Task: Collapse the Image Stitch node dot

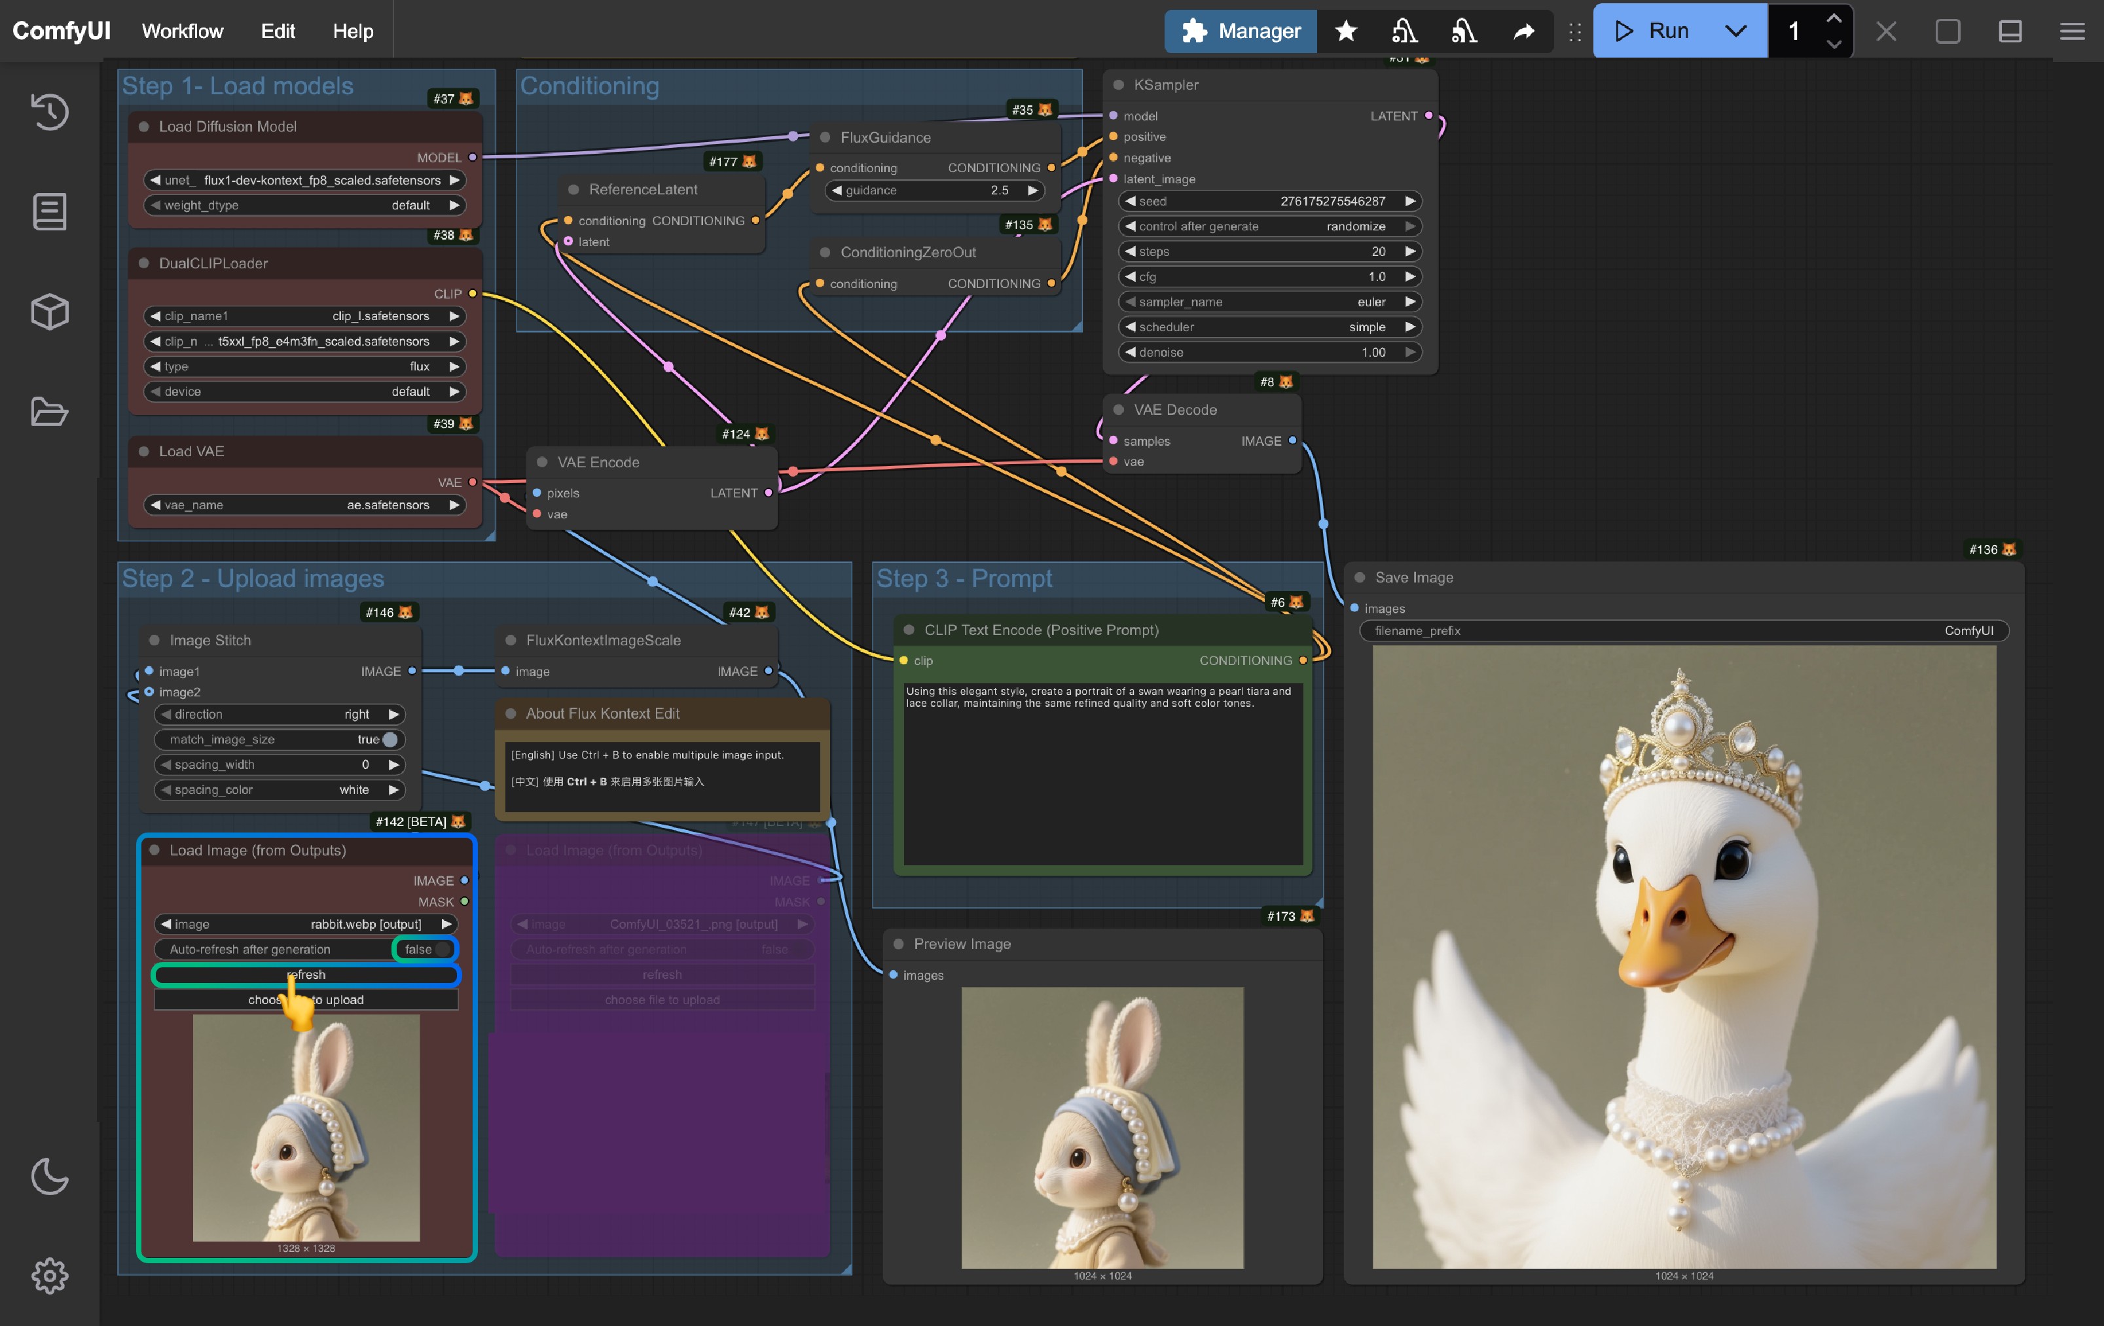Action: pos(154,640)
